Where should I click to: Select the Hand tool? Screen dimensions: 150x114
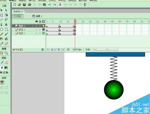pyautogui.click(x=1, y=53)
